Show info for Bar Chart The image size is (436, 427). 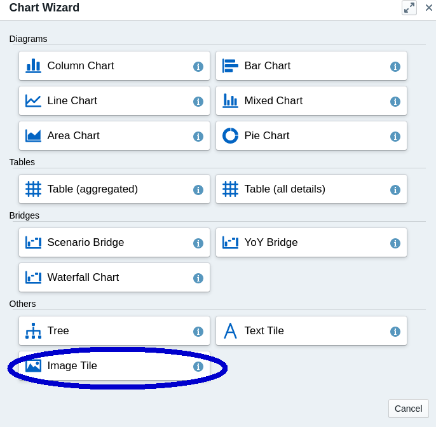(395, 67)
